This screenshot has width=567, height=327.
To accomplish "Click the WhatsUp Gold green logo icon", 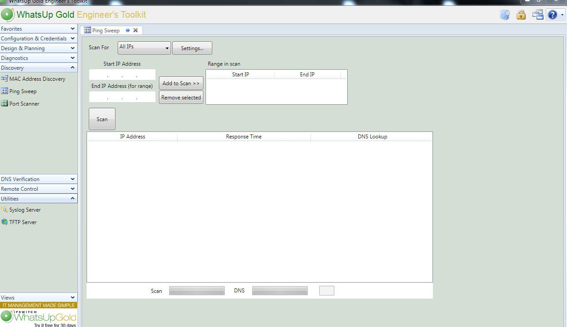I will (x=8, y=15).
